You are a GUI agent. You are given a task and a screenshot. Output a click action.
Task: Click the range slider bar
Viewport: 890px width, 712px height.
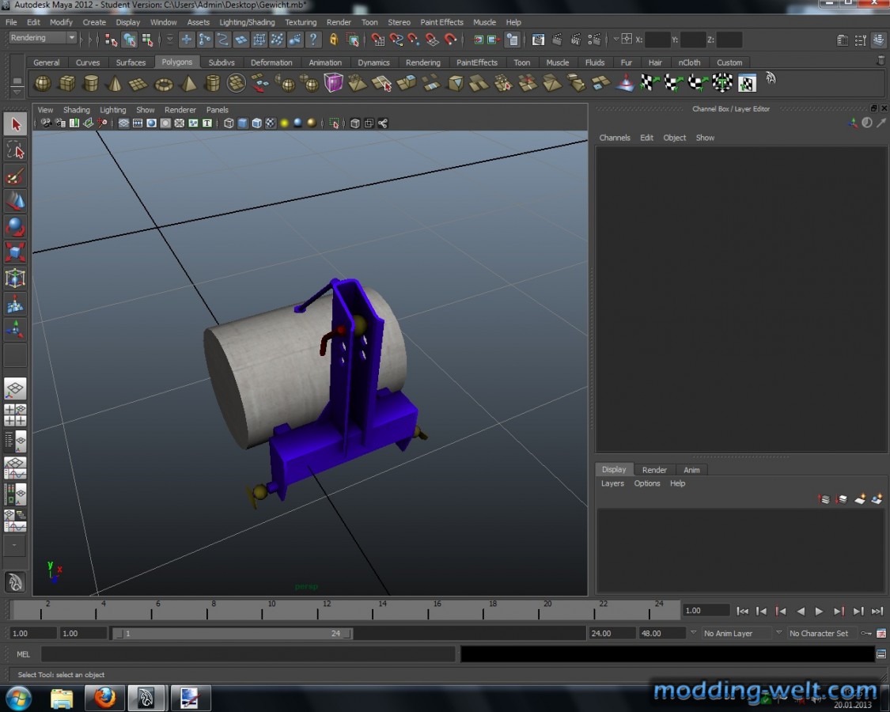pyautogui.click(x=232, y=633)
